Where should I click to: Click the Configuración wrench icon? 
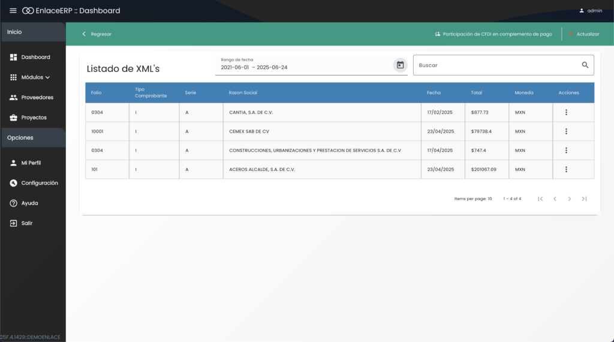coord(13,183)
